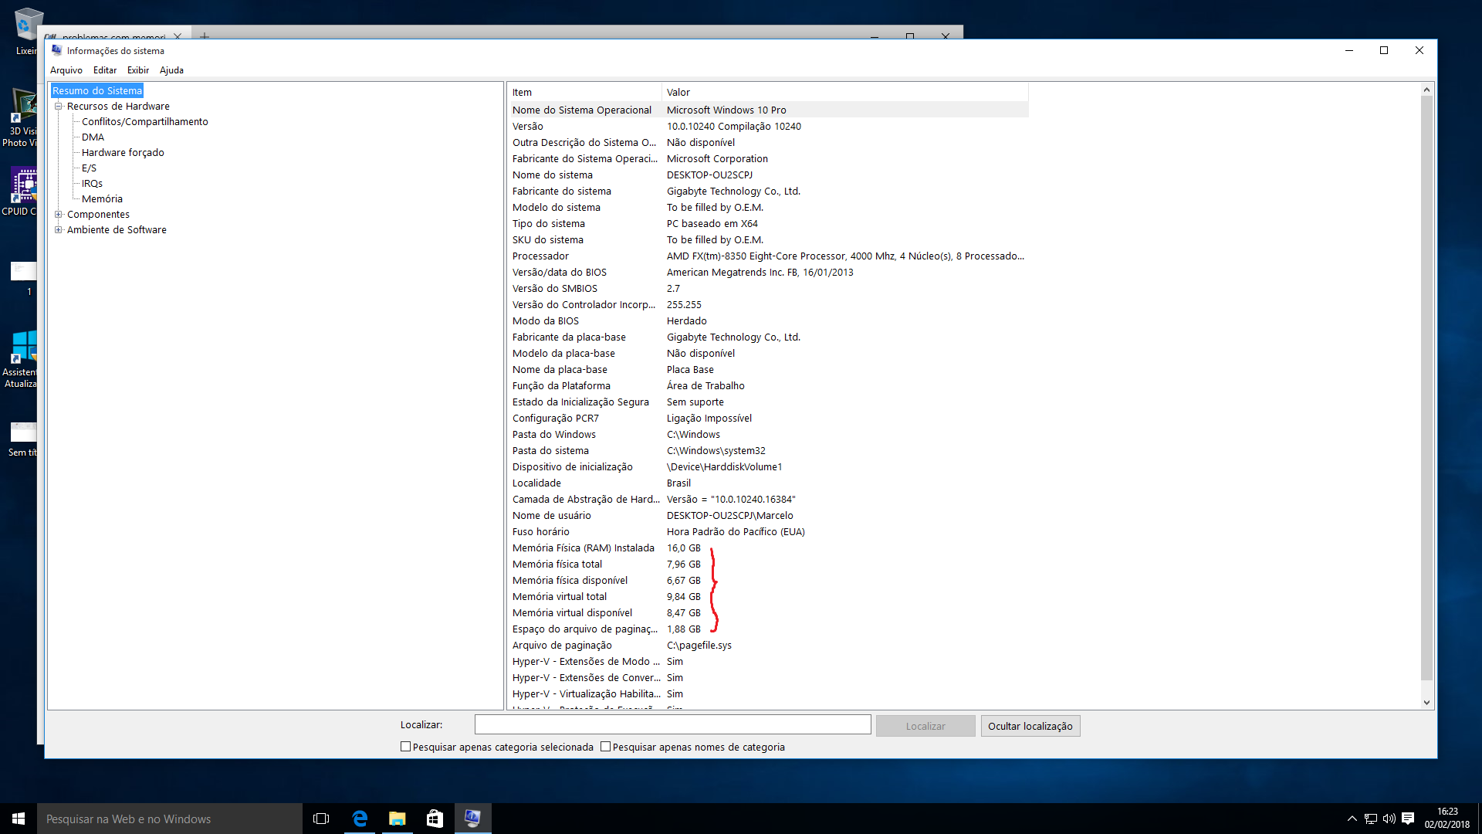Click the scrollbar up arrow

1426,90
